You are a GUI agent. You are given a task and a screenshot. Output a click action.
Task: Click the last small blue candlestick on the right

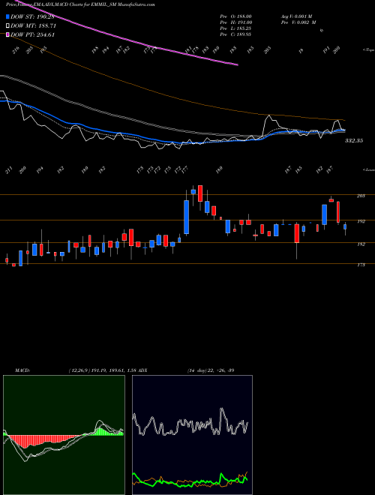[x=345, y=227]
